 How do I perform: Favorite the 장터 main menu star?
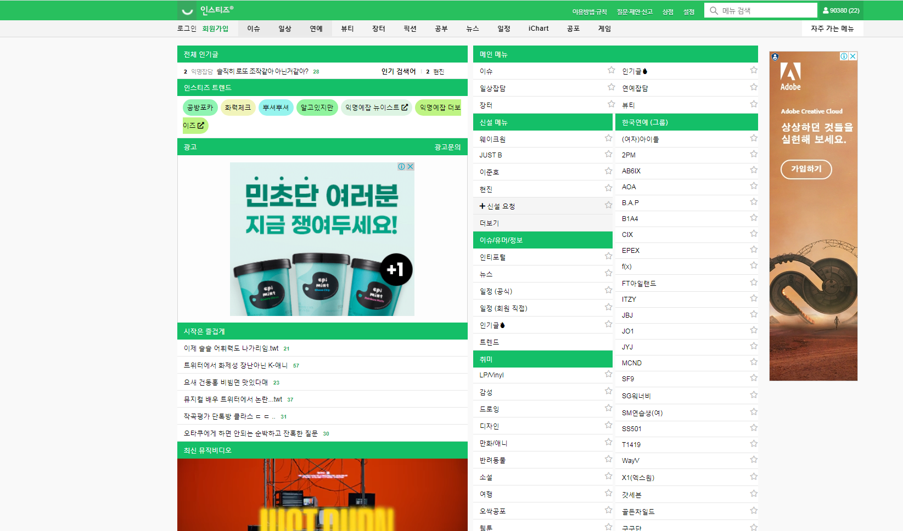pyautogui.click(x=611, y=104)
